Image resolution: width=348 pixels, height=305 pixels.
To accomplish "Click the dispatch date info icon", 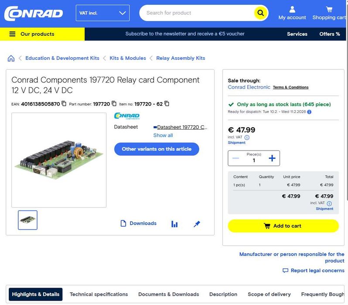I will pyautogui.click(x=309, y=112).
